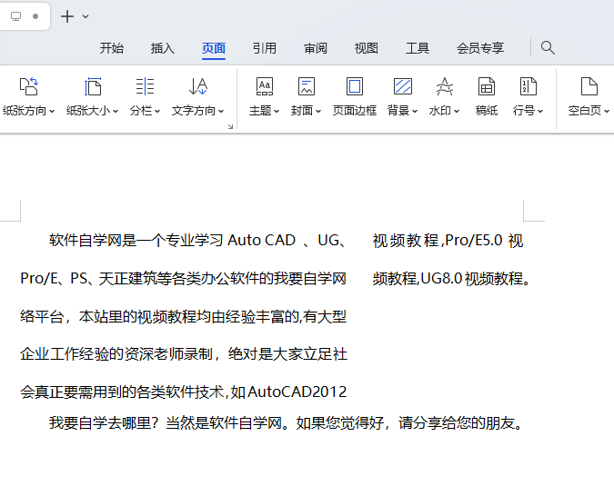Click the 页面边框 (page border) icon
This screenshot has width=614, height=486.
pyautogui.click(x=355, y=86)
